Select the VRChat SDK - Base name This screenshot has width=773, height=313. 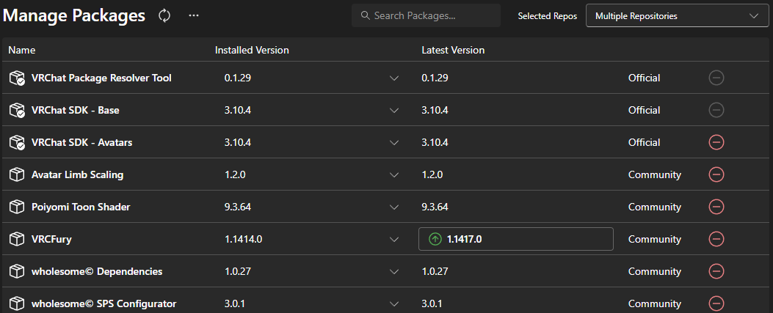pyautogui.click(x=76, y=110)
